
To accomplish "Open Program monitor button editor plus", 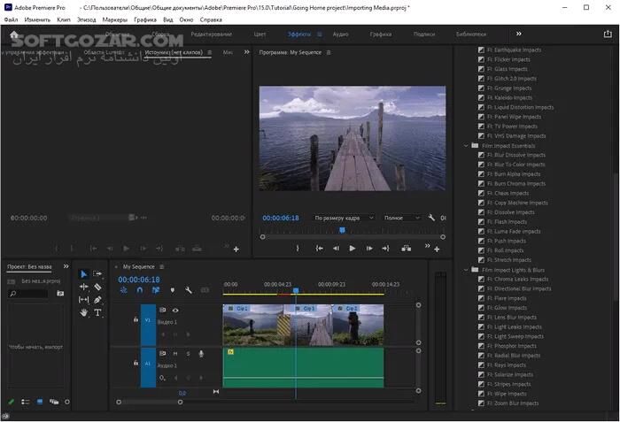I will 437,249.
